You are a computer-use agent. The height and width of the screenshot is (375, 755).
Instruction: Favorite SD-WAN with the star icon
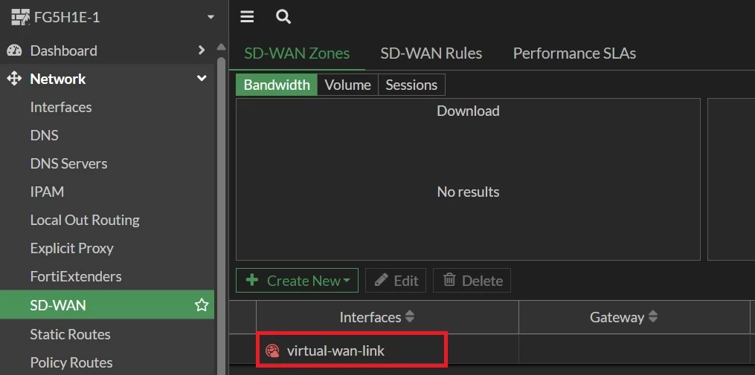pyautogui.click(x=202, y=304)
